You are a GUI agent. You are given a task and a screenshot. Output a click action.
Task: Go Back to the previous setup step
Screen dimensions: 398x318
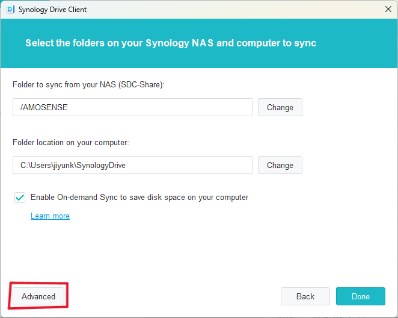[305, 296]
